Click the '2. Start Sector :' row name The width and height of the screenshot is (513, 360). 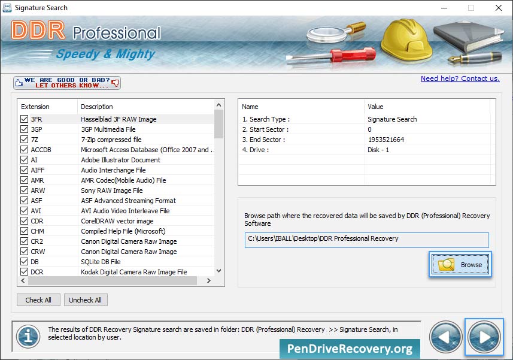click(265, 129)
